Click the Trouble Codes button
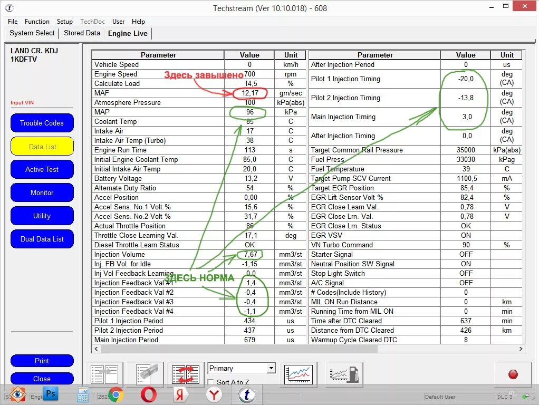The image size is (539, 405). pos(42,123)
